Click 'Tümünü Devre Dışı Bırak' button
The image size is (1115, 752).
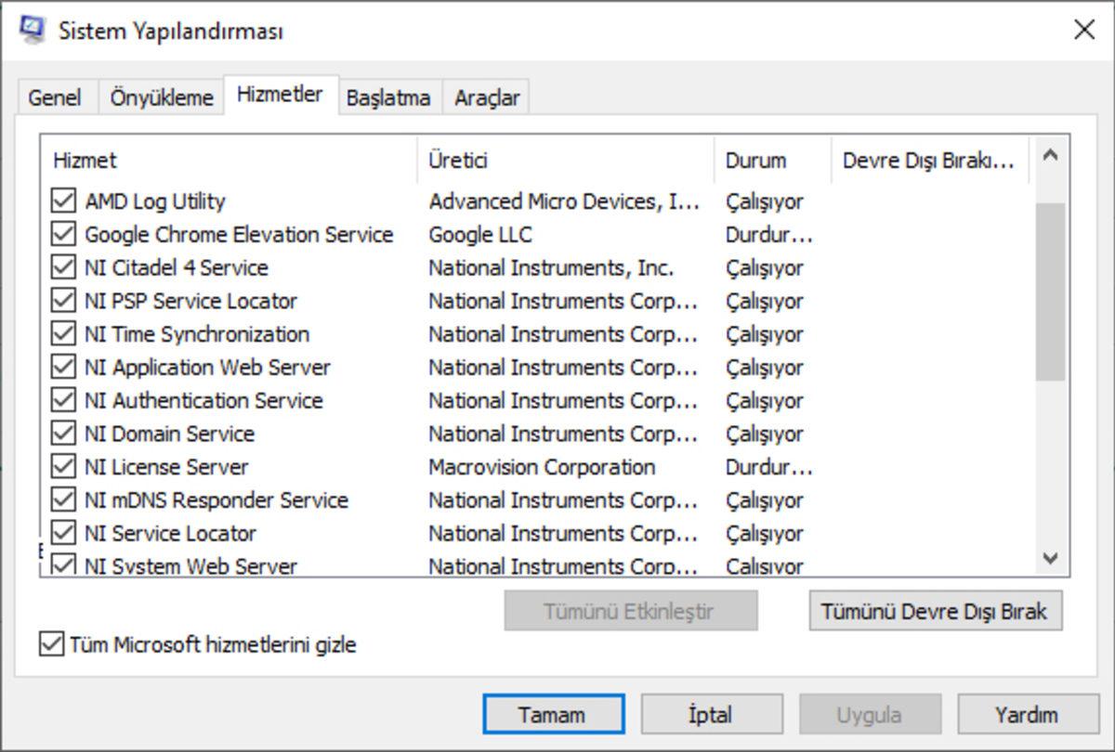click(x=935, y=611)
